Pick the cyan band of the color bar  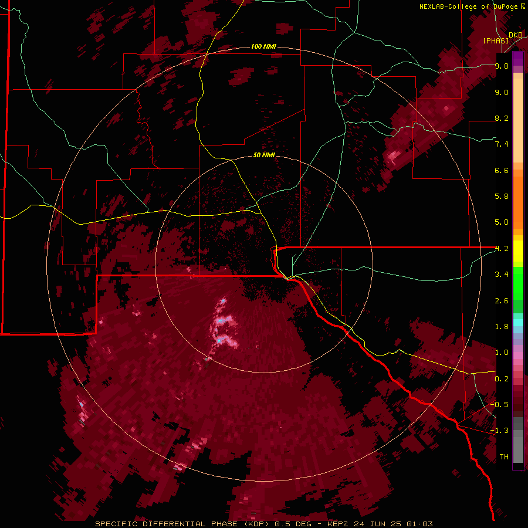(x=518, y=323)
